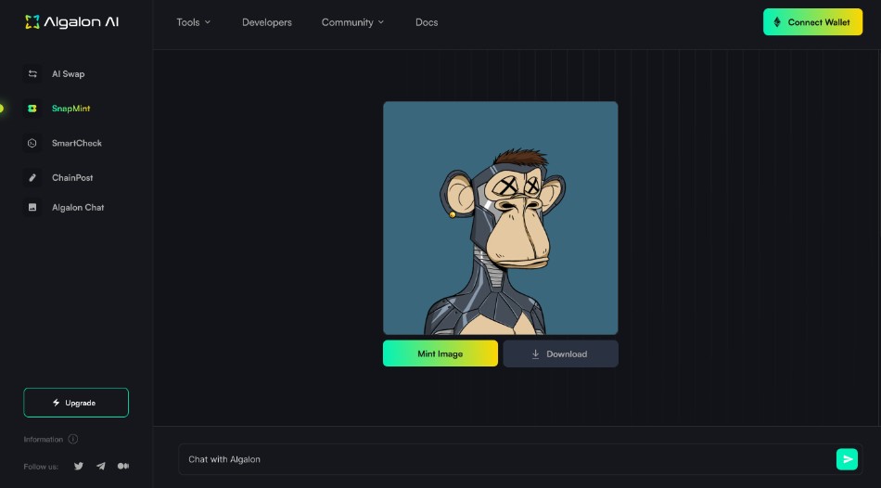881x488 pixels.
Task: Go to AI Swap label in sidebar
Action: 68,73
